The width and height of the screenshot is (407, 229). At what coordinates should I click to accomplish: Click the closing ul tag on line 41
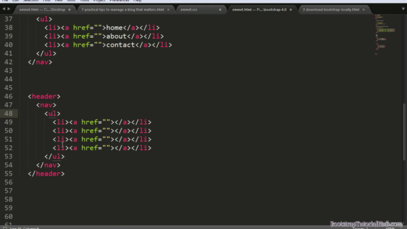click(46, 53)
